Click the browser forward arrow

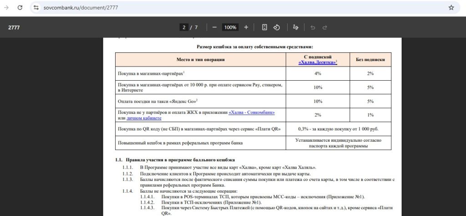(x=6, y=8)
